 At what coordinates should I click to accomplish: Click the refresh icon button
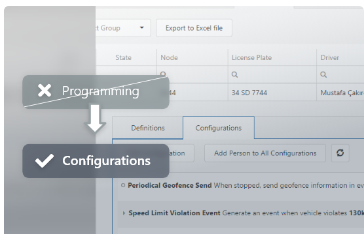pyautogui.click(x=340, y=153)
